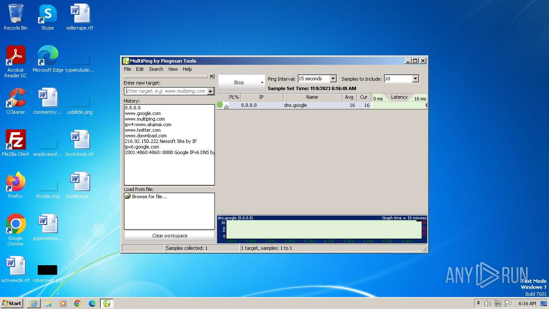Expand the Ping Interval dropdown
Viewport: 549px width, 309px height.
(333, 79)
